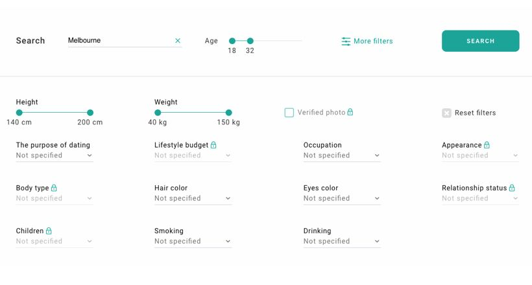The width and height of the screenshot is (532, 285).
Task: Click the Reset filters X icon
Action: point(446,113)
